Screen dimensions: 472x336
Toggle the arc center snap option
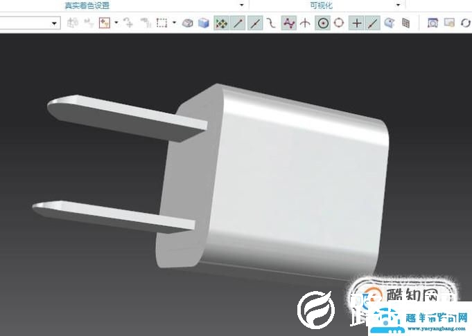tap(322, 24)
